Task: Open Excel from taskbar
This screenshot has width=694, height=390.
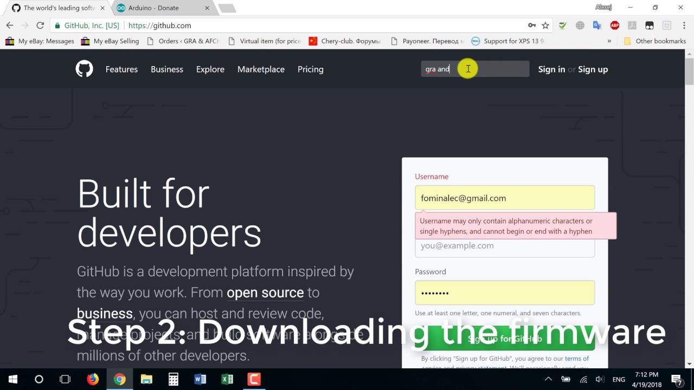Action: click(227, 379)
